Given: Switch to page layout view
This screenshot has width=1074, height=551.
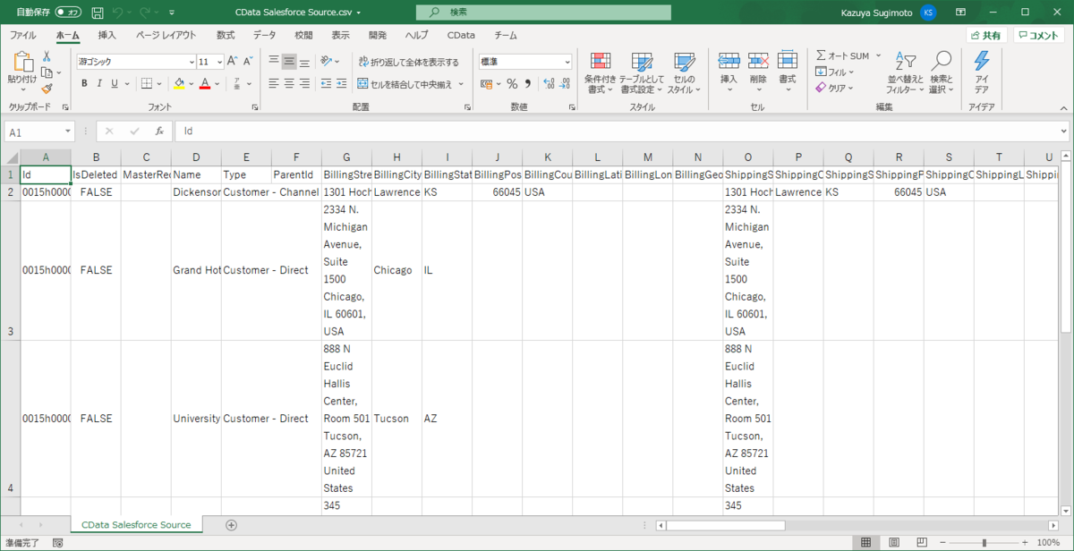Looking at the screenshot, I should (892, 542).
